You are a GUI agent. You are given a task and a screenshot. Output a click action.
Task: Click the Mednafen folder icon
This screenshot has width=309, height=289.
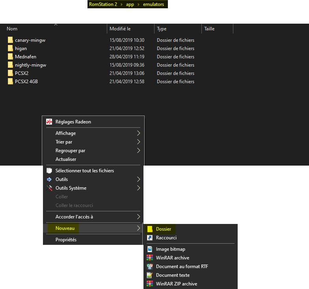click(10, 56)
